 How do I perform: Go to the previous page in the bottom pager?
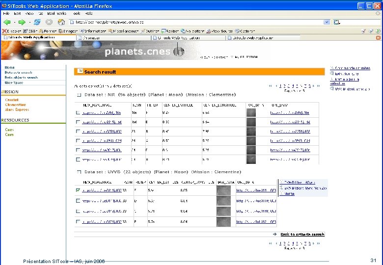tap(276, 243)
